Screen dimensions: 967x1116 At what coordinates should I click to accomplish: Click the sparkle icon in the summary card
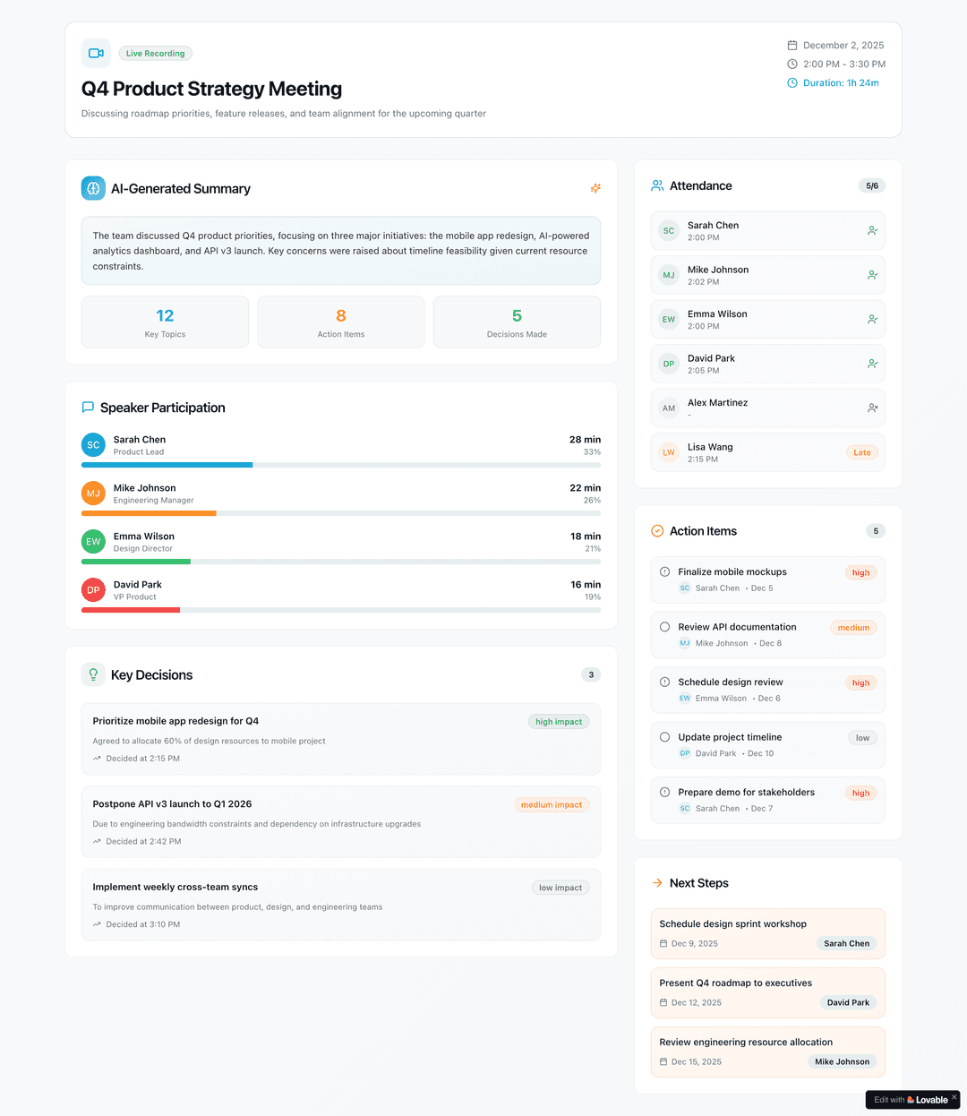595,188
